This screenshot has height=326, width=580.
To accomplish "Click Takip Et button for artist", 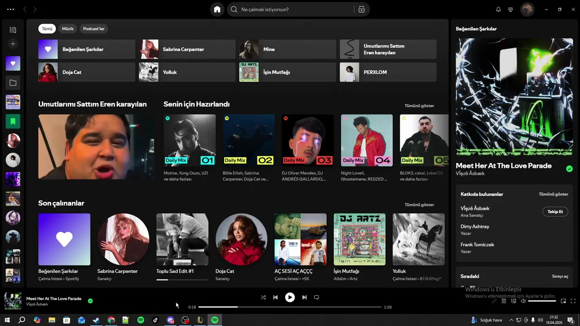I will coord(555,211).
